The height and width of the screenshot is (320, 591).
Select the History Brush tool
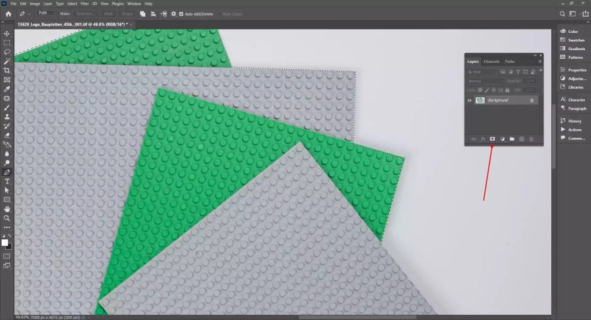[x=7, y=126]
